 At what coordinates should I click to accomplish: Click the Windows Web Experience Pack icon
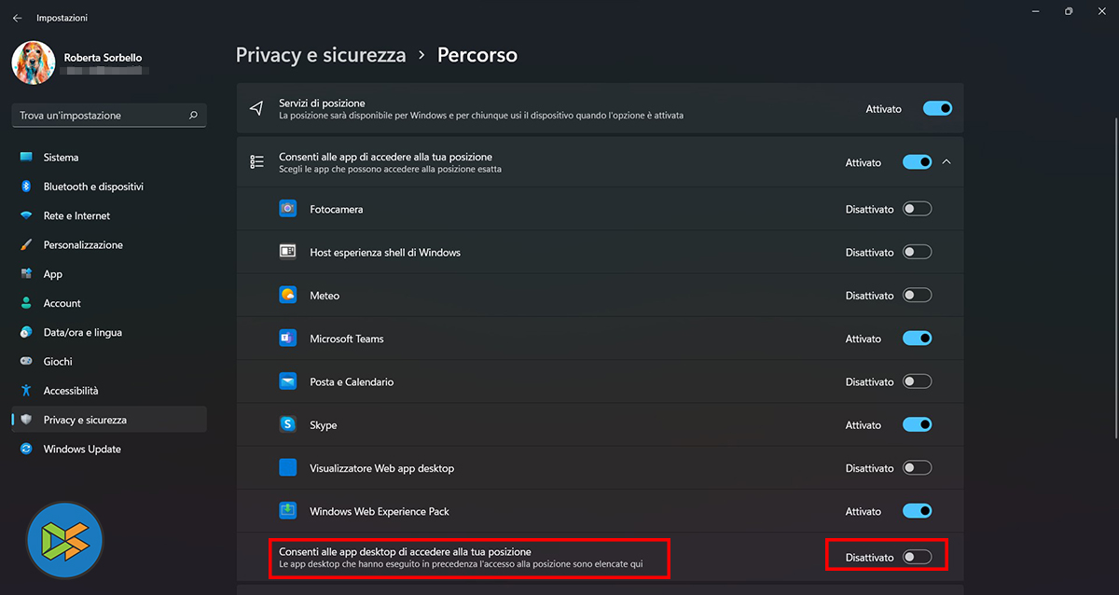tap(288, 511)
